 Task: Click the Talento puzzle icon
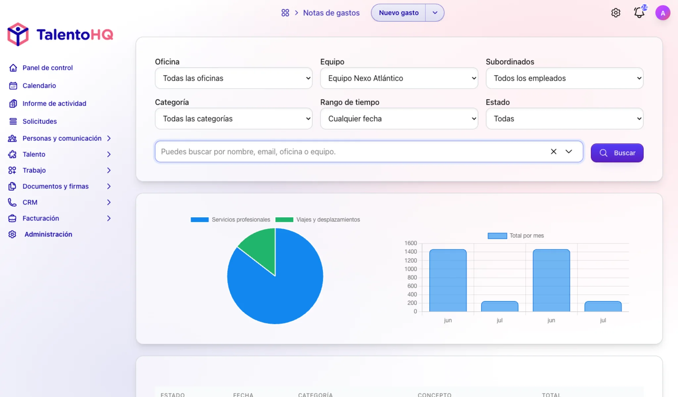point(12,154)
